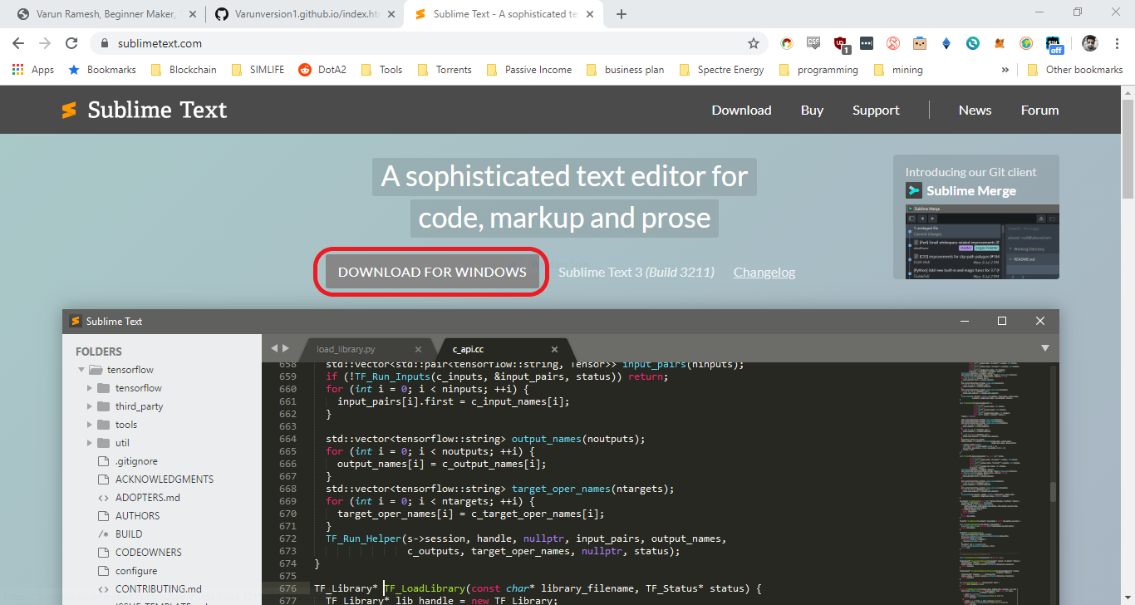Click the Sublime Merge logo icon

coord(914,190)
